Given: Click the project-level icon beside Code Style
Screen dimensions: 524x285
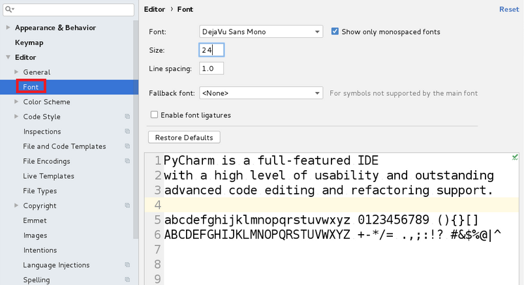Looking at the screenshot, I should pyautogui.click(x=127, y=116).
